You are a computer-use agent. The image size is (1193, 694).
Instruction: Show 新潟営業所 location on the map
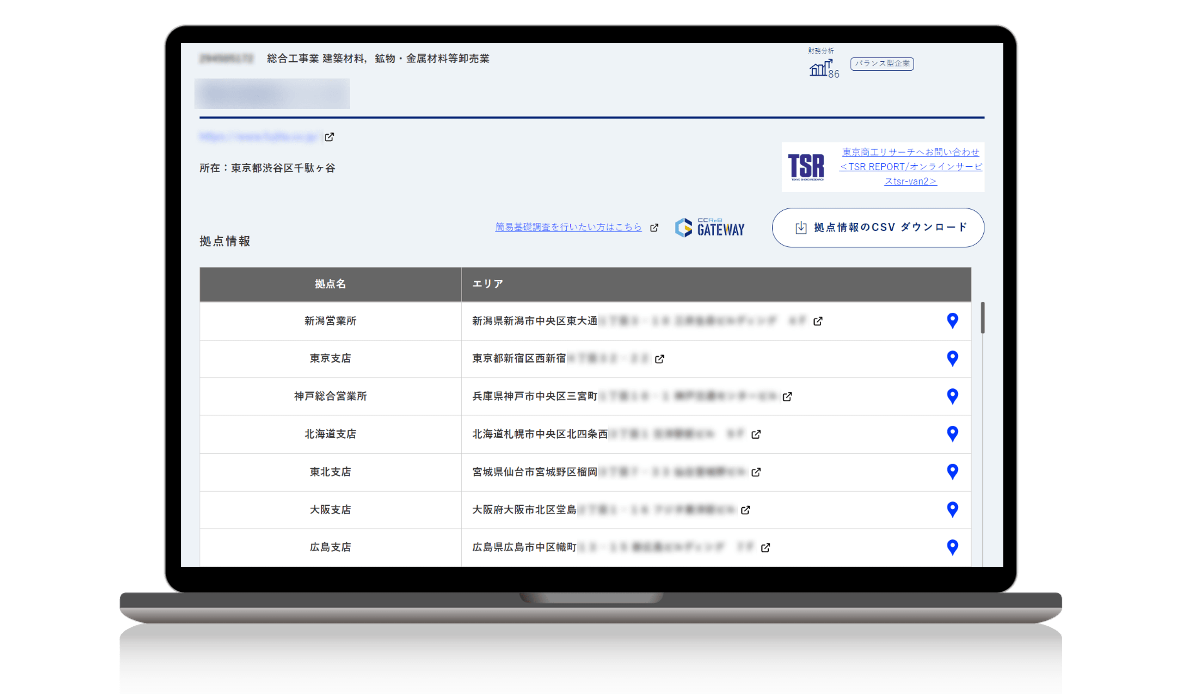pyautogui.click(x=952, y=320)
